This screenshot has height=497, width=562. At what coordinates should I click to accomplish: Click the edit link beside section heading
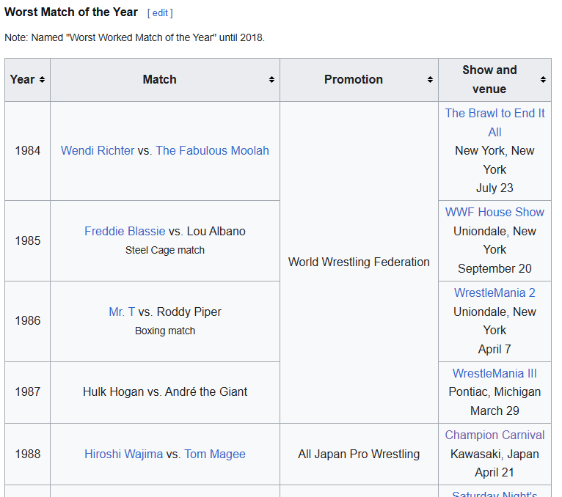click(160, 13)
